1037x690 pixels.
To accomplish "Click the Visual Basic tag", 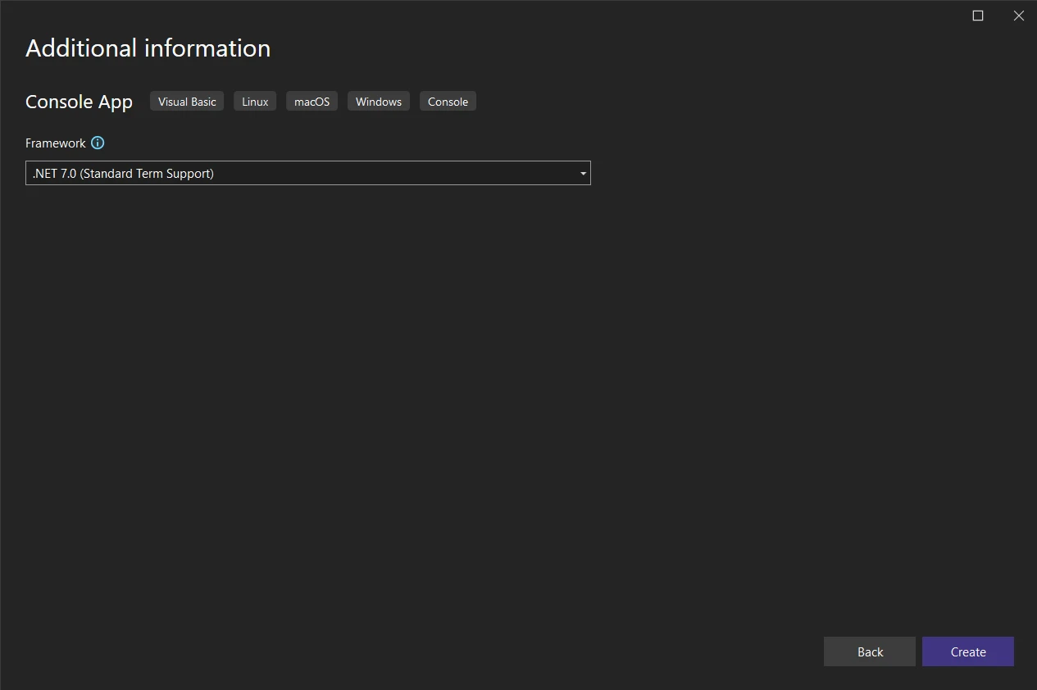I will [x=187, y=102].
